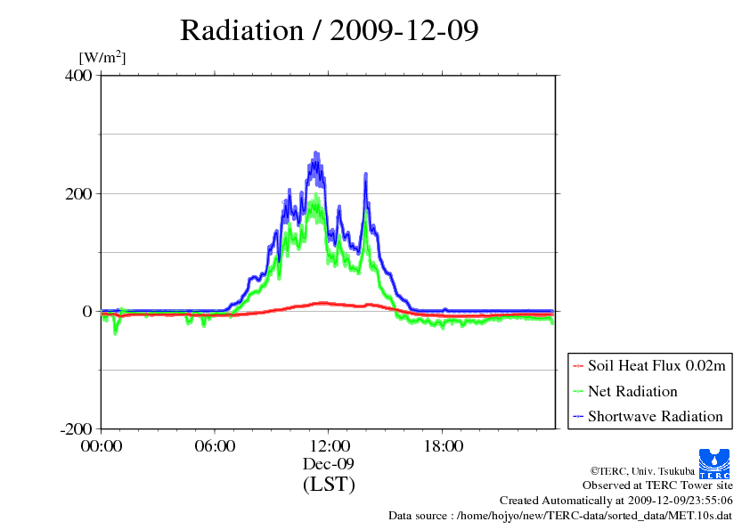The height and width of the screenshot is (530, 750).
Task: Click the -200 y-axis tick label
Action: click(x=77, y=429)
